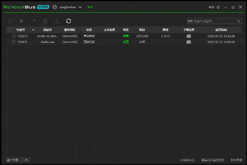
Task: Open the dropdown arrow beside the minimize button
Action: click(225, 7)
